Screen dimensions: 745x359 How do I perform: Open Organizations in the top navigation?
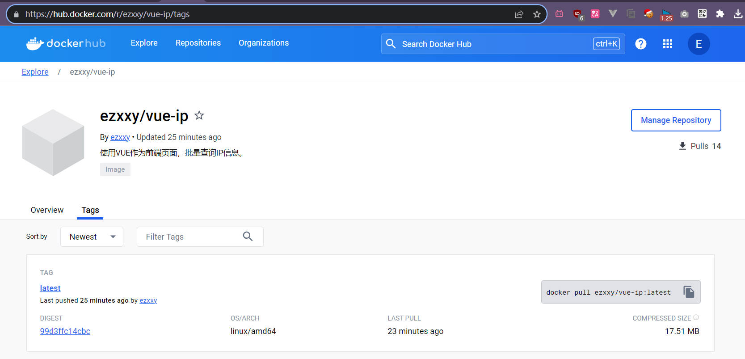click(x=264, y=43)
